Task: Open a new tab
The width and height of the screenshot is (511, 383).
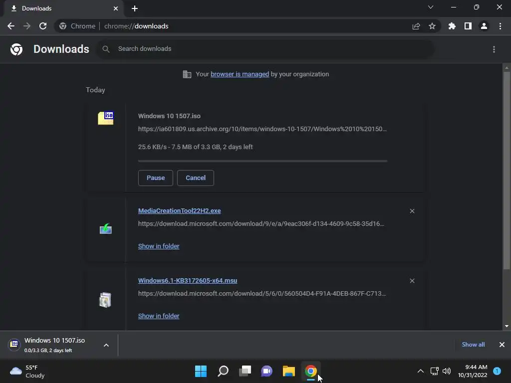Action: [x=135, y=8]
